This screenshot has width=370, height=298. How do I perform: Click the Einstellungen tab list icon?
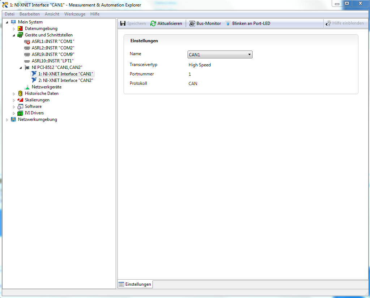121,284
